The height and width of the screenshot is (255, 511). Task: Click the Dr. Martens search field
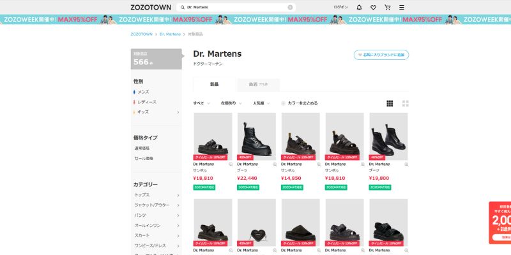[236, 7]
